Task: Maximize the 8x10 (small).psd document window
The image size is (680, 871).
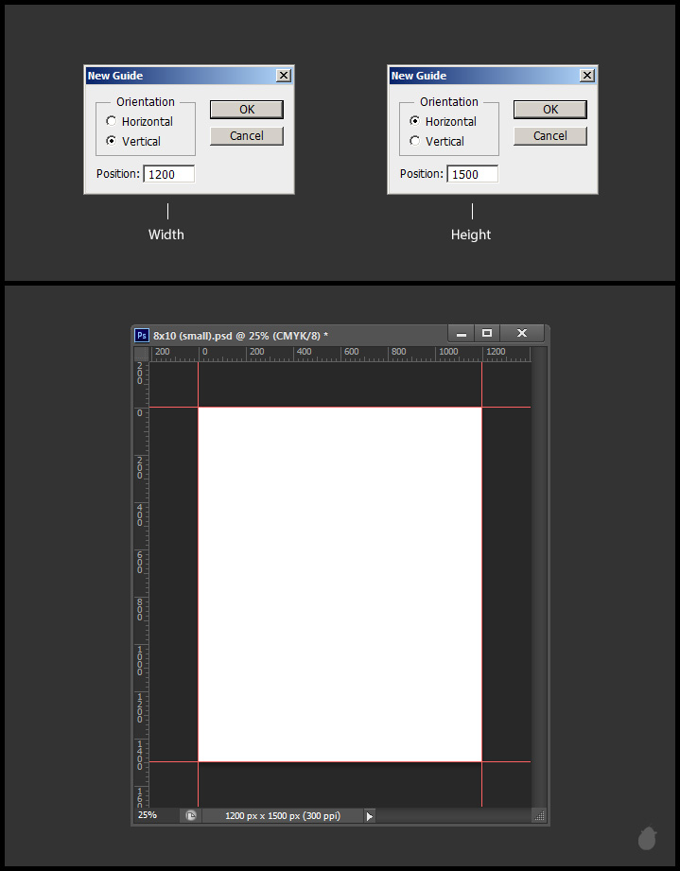Action: coord(487,334)
